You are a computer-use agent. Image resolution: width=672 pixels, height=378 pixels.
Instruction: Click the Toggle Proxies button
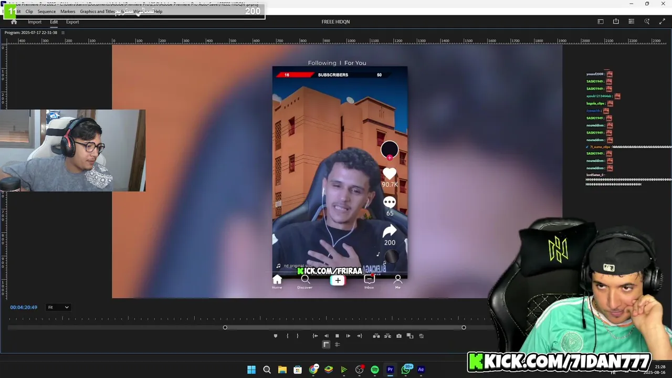pos(421,336)
